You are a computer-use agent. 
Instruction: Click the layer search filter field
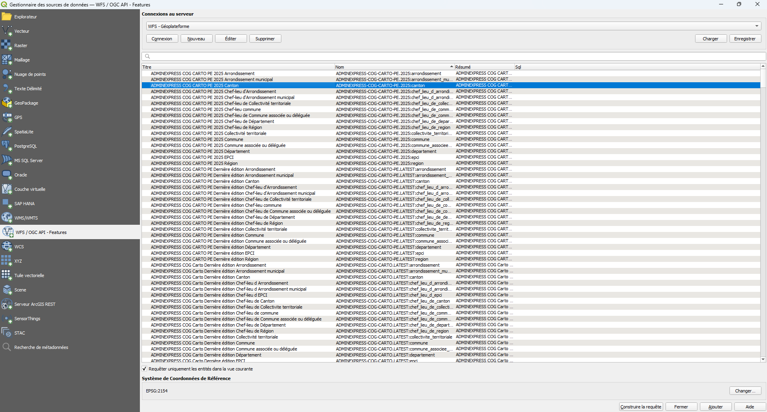(x=454, y=56)
